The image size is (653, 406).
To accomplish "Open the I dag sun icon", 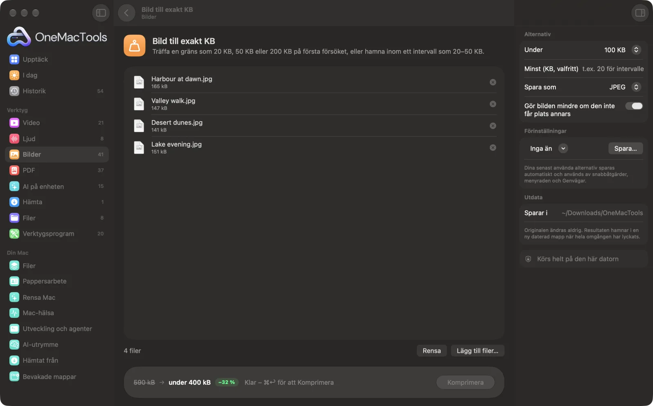I will pyautogui.click(x=14, y=76).
